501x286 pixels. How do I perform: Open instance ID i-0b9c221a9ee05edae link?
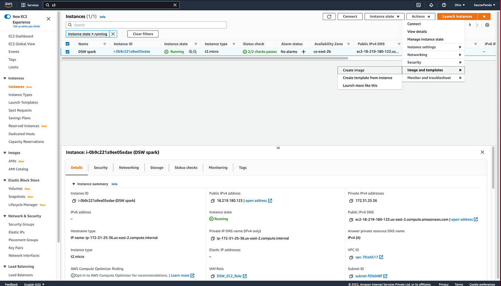pyautogui.click(x=132, y=52)
